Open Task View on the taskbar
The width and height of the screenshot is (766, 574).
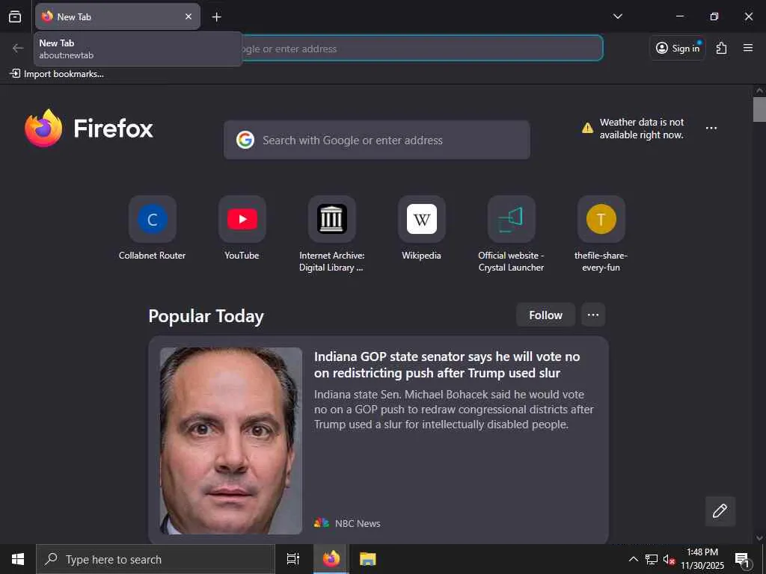[x=293, y=559]
